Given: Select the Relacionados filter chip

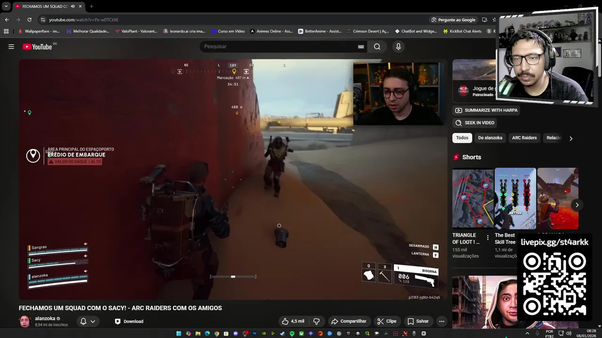Looking at the screenshot, I should click(554, 138).
